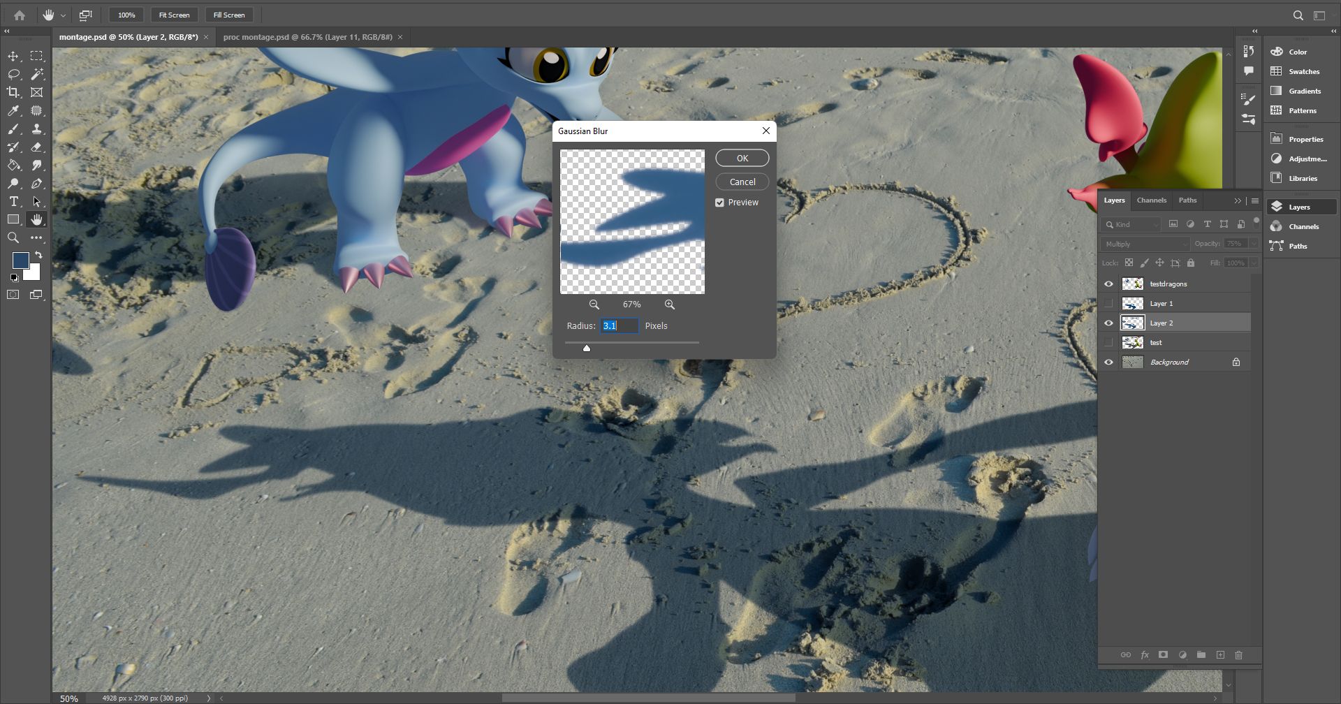This screenshot has width=1341, height=704.
Task: Switch to proc montage.psd document tab
Action: coord(308,37)
